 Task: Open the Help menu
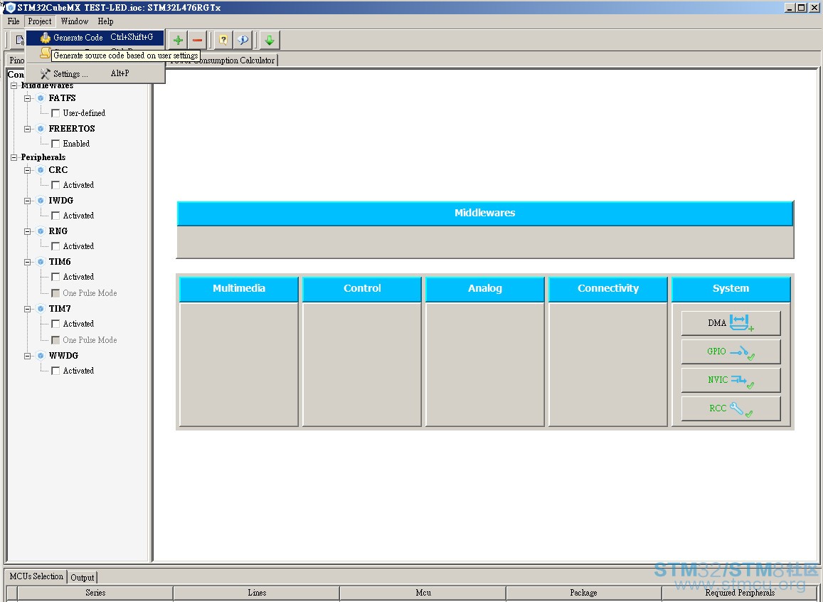coord(105,21)
